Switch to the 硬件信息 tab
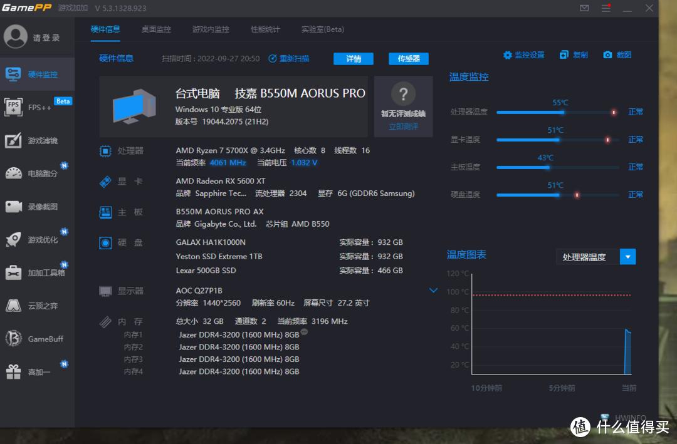The height and width of the screenshot is (444, 677). tap(105, 29)
